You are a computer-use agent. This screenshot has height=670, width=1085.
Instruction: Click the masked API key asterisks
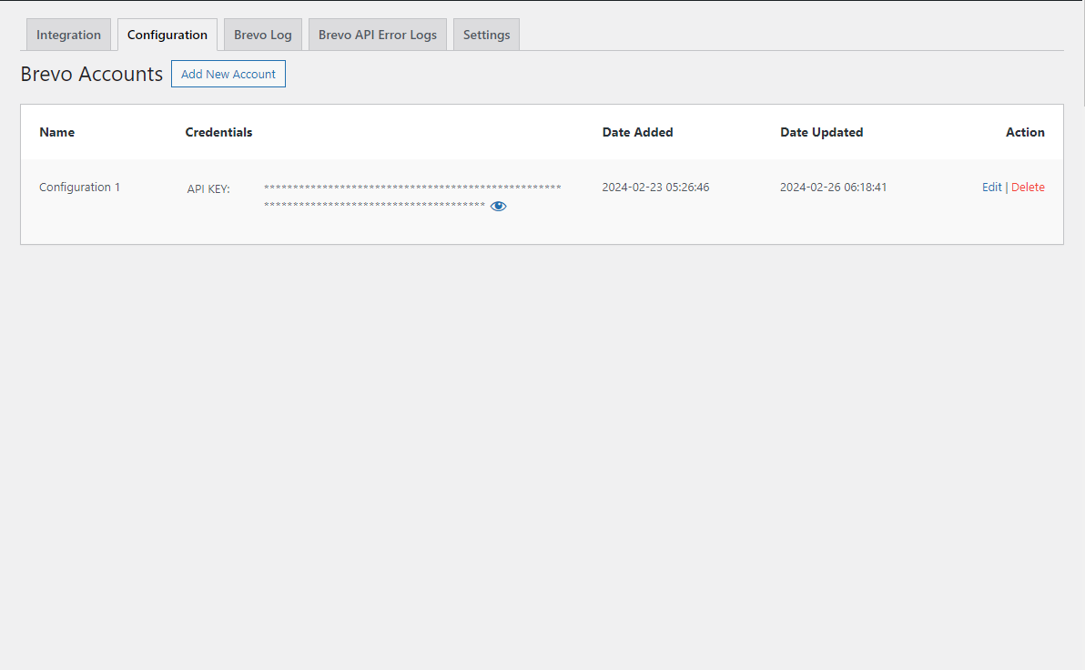pyautogui.click(x=412, y=197)
